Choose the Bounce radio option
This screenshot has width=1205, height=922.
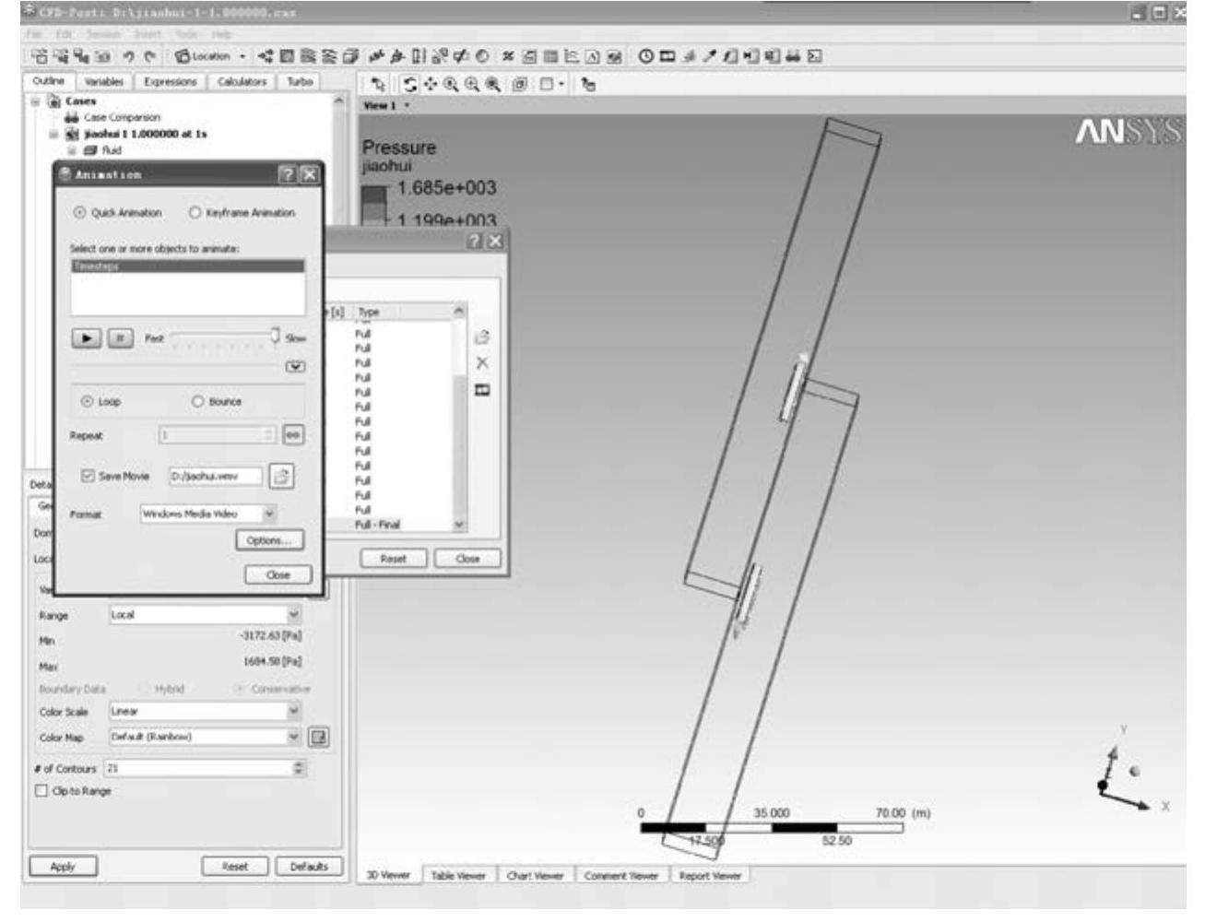(197, 402)
